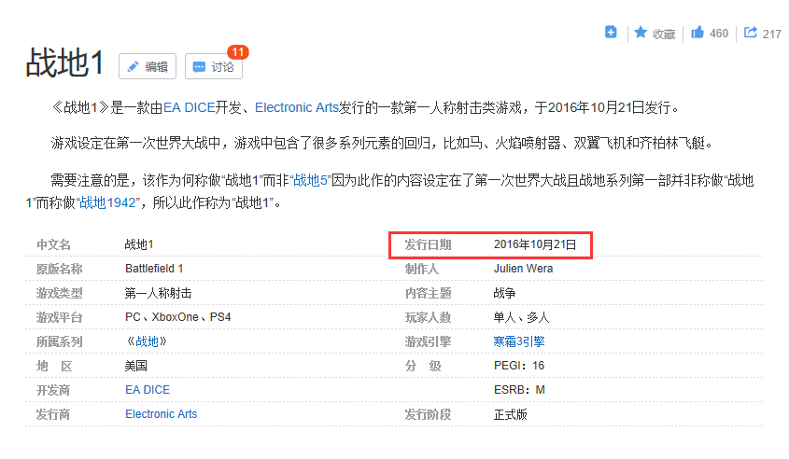Click the 中文名 label
The width and height of the screenshot is (789, 459).
pos(53,244)
